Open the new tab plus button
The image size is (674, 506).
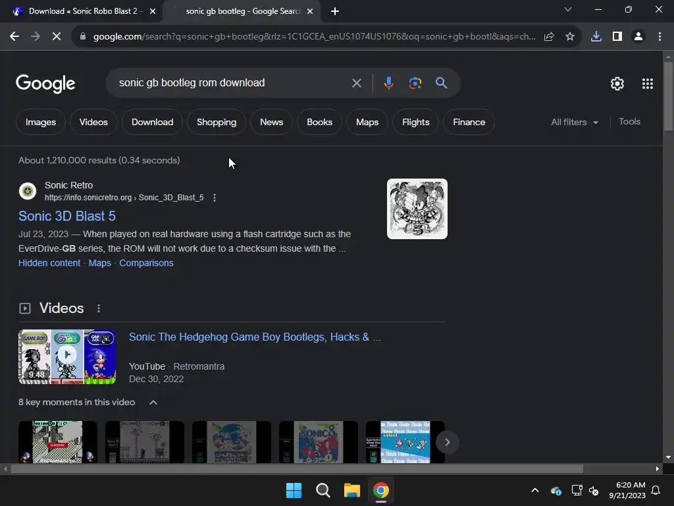[x=335, y=11]
